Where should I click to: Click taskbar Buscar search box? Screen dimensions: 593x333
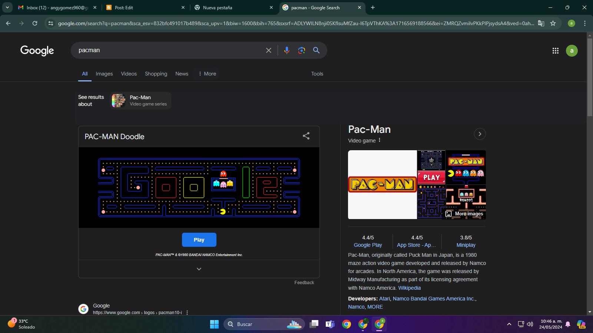pyautogui.click(x=264, y=324)
